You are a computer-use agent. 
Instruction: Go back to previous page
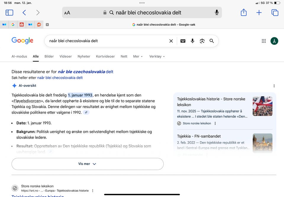click(24, 12)
